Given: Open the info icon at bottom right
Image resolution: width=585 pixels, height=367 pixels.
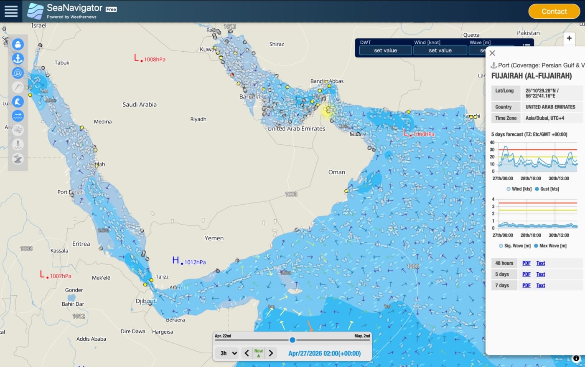Looking at the screenshot, I should [x=576, y=358].
